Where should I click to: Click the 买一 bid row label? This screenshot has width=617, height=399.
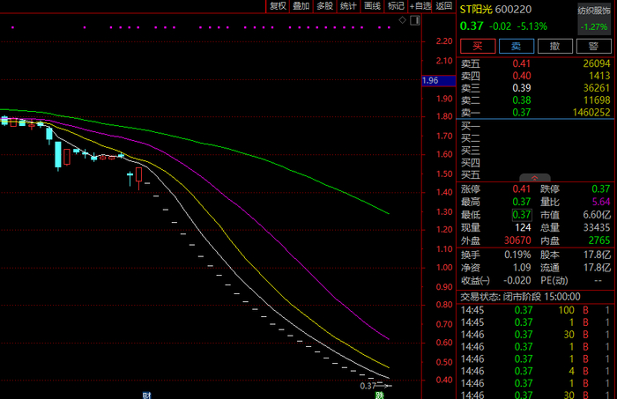click(470, 126)
